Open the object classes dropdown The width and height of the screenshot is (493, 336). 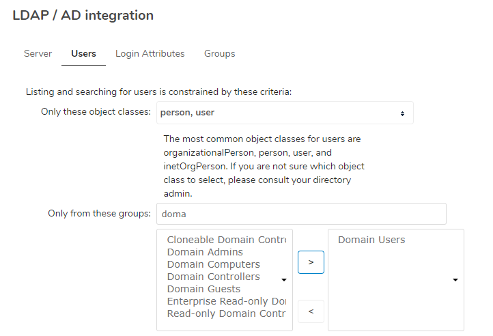[285, 113]
